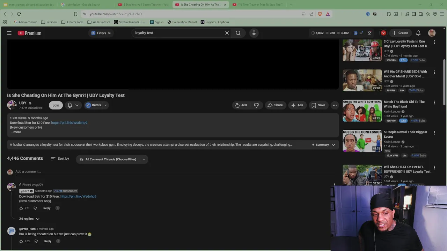Image resolution: width=447 pixels, height=251 pixels.
Task: Open Match The Black Girl thumbnail
Action: (362, 111)
